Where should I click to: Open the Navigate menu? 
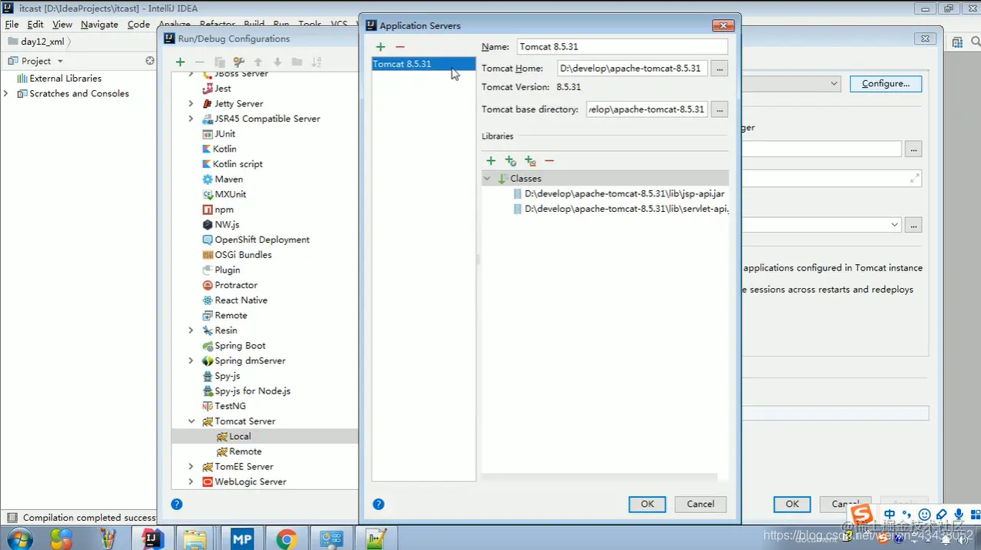99,24
